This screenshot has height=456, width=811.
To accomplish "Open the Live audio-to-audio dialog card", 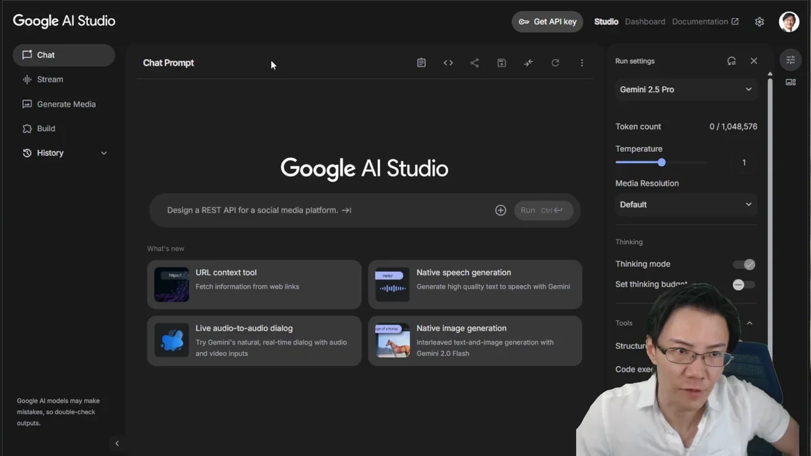I will [x=254, y=340].
